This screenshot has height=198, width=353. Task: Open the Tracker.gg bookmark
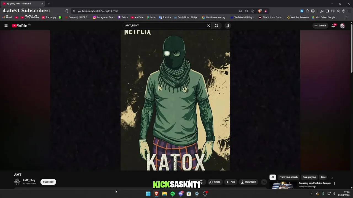point(49,17)
